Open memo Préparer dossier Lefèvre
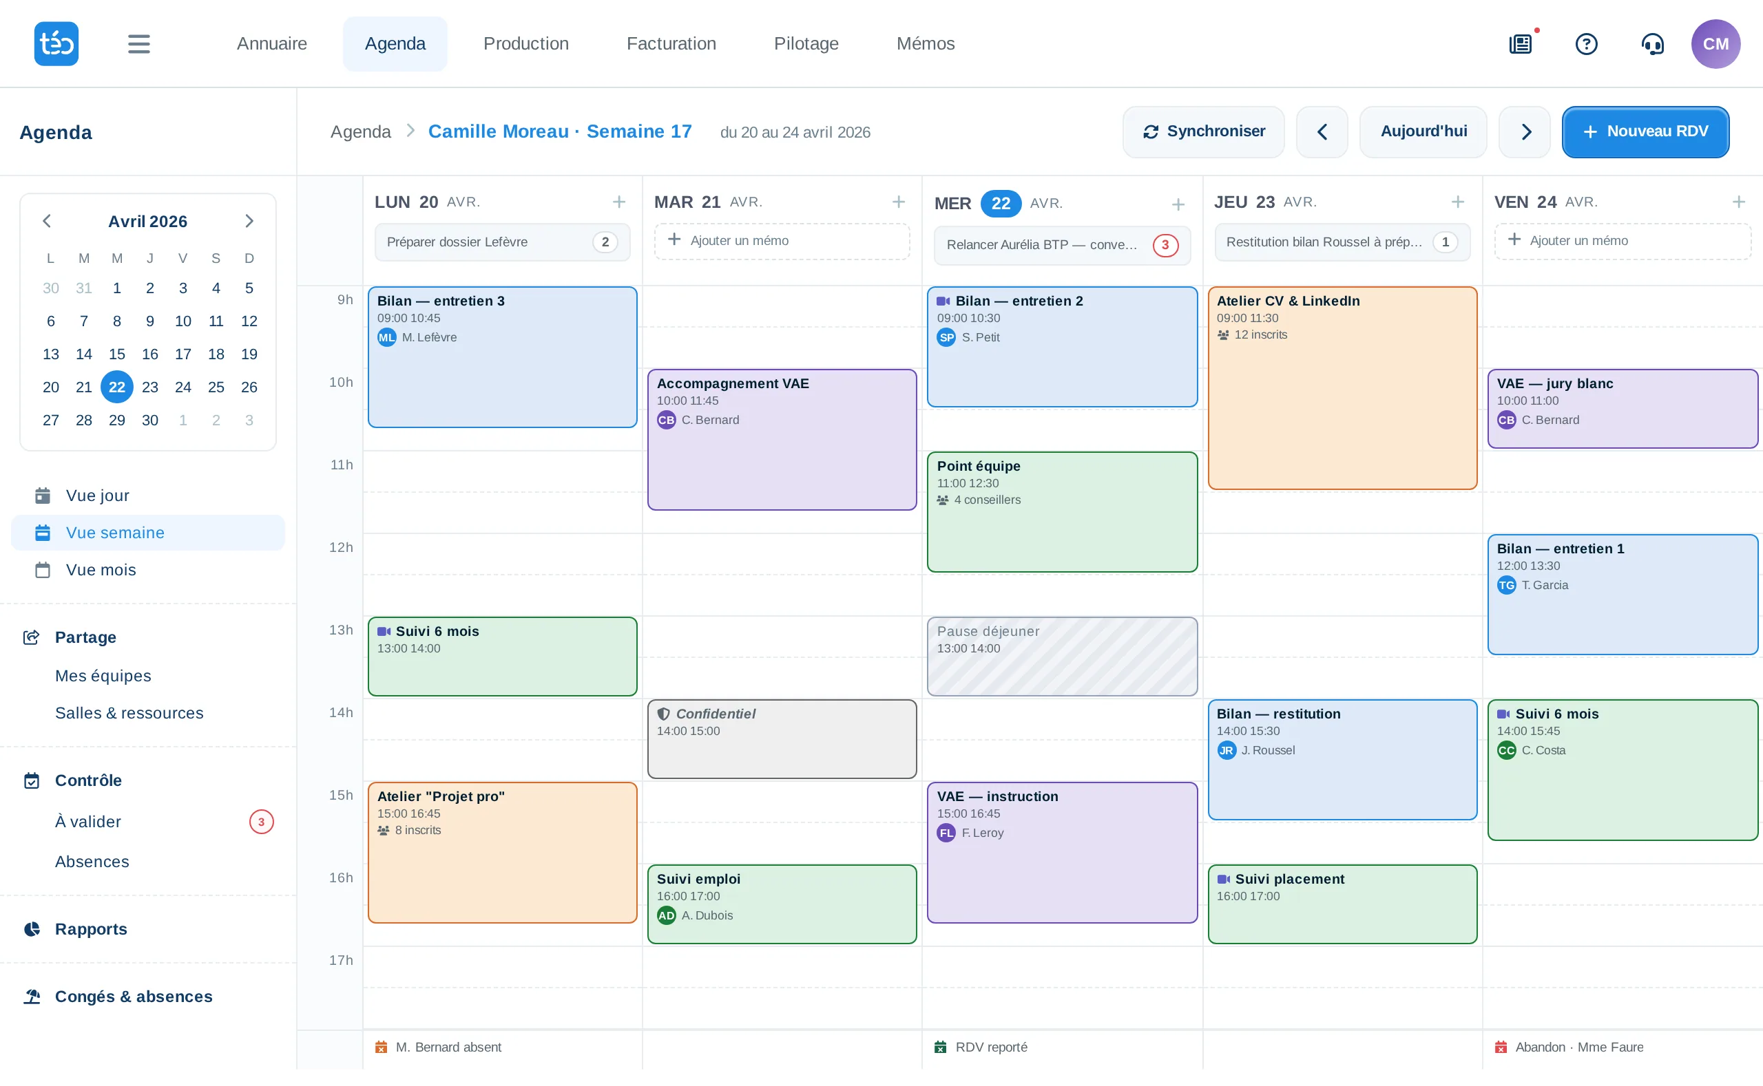 click(502, 242)
